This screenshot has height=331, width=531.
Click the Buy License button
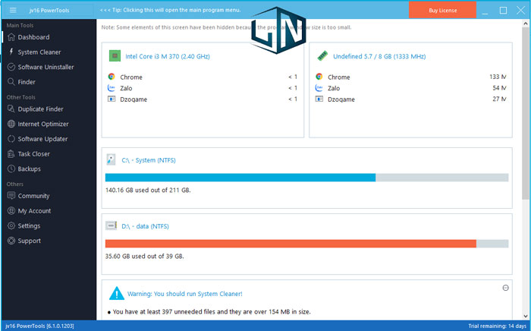[442, 10]
